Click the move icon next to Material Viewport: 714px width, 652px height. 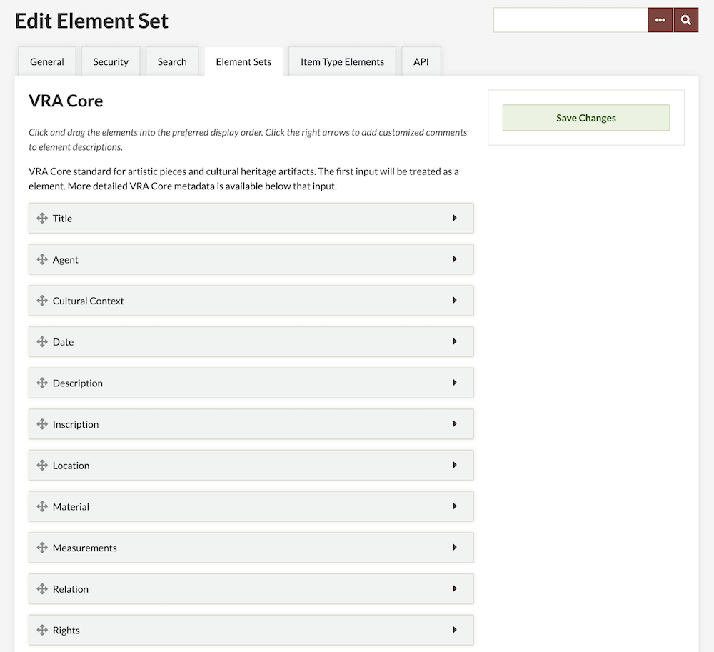[x=41, y=506]
